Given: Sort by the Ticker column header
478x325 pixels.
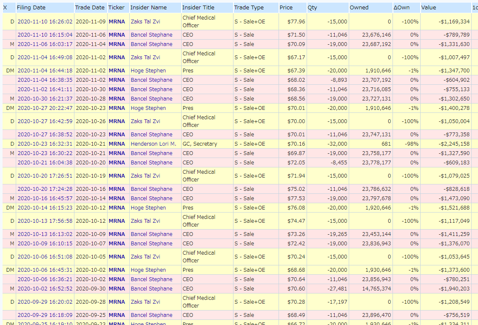Looking at the screenshot, I should tap(116, 8).
